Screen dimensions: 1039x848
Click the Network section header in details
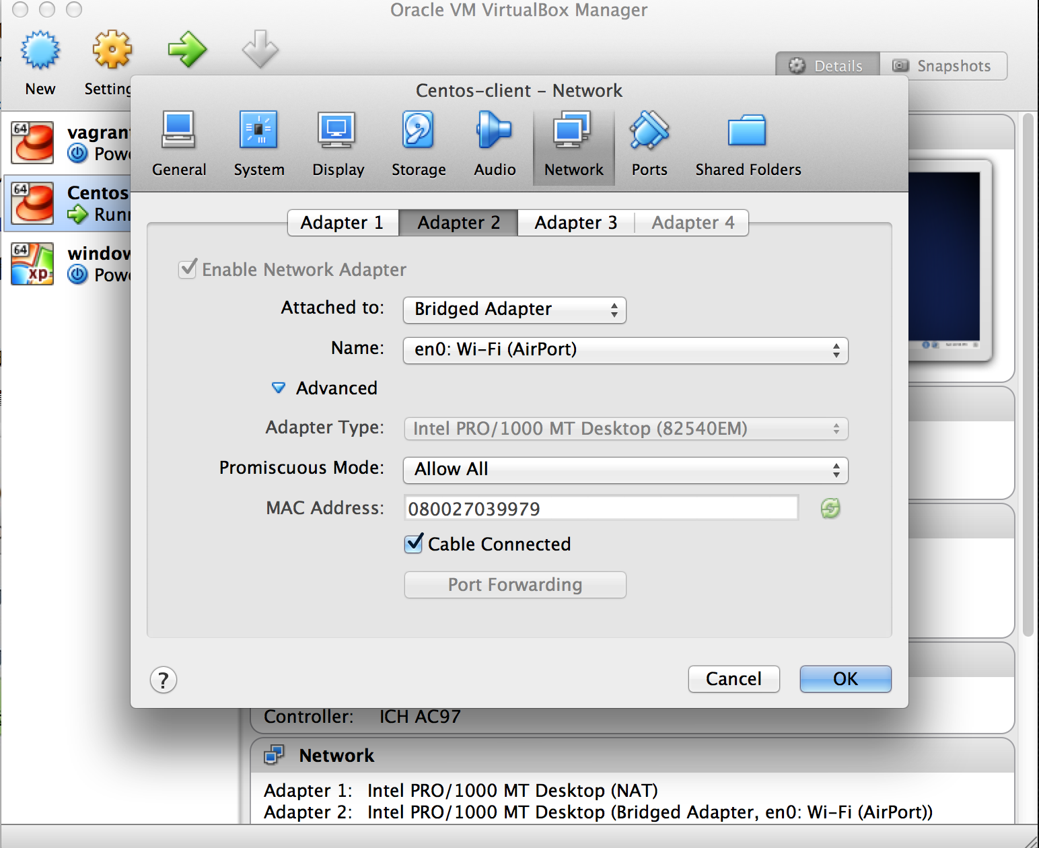(x=632, y=755)
